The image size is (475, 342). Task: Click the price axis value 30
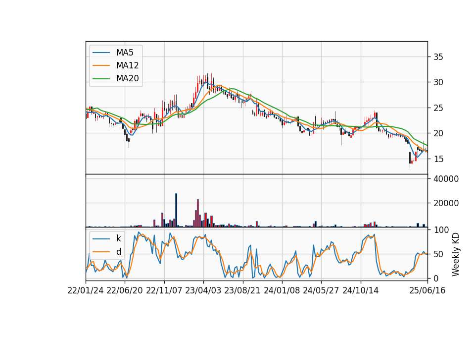coord(438,82)
